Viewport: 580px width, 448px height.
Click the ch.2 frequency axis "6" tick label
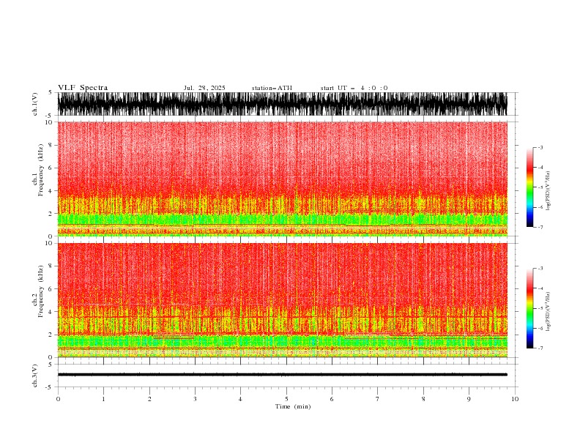[x=51, y=289]
